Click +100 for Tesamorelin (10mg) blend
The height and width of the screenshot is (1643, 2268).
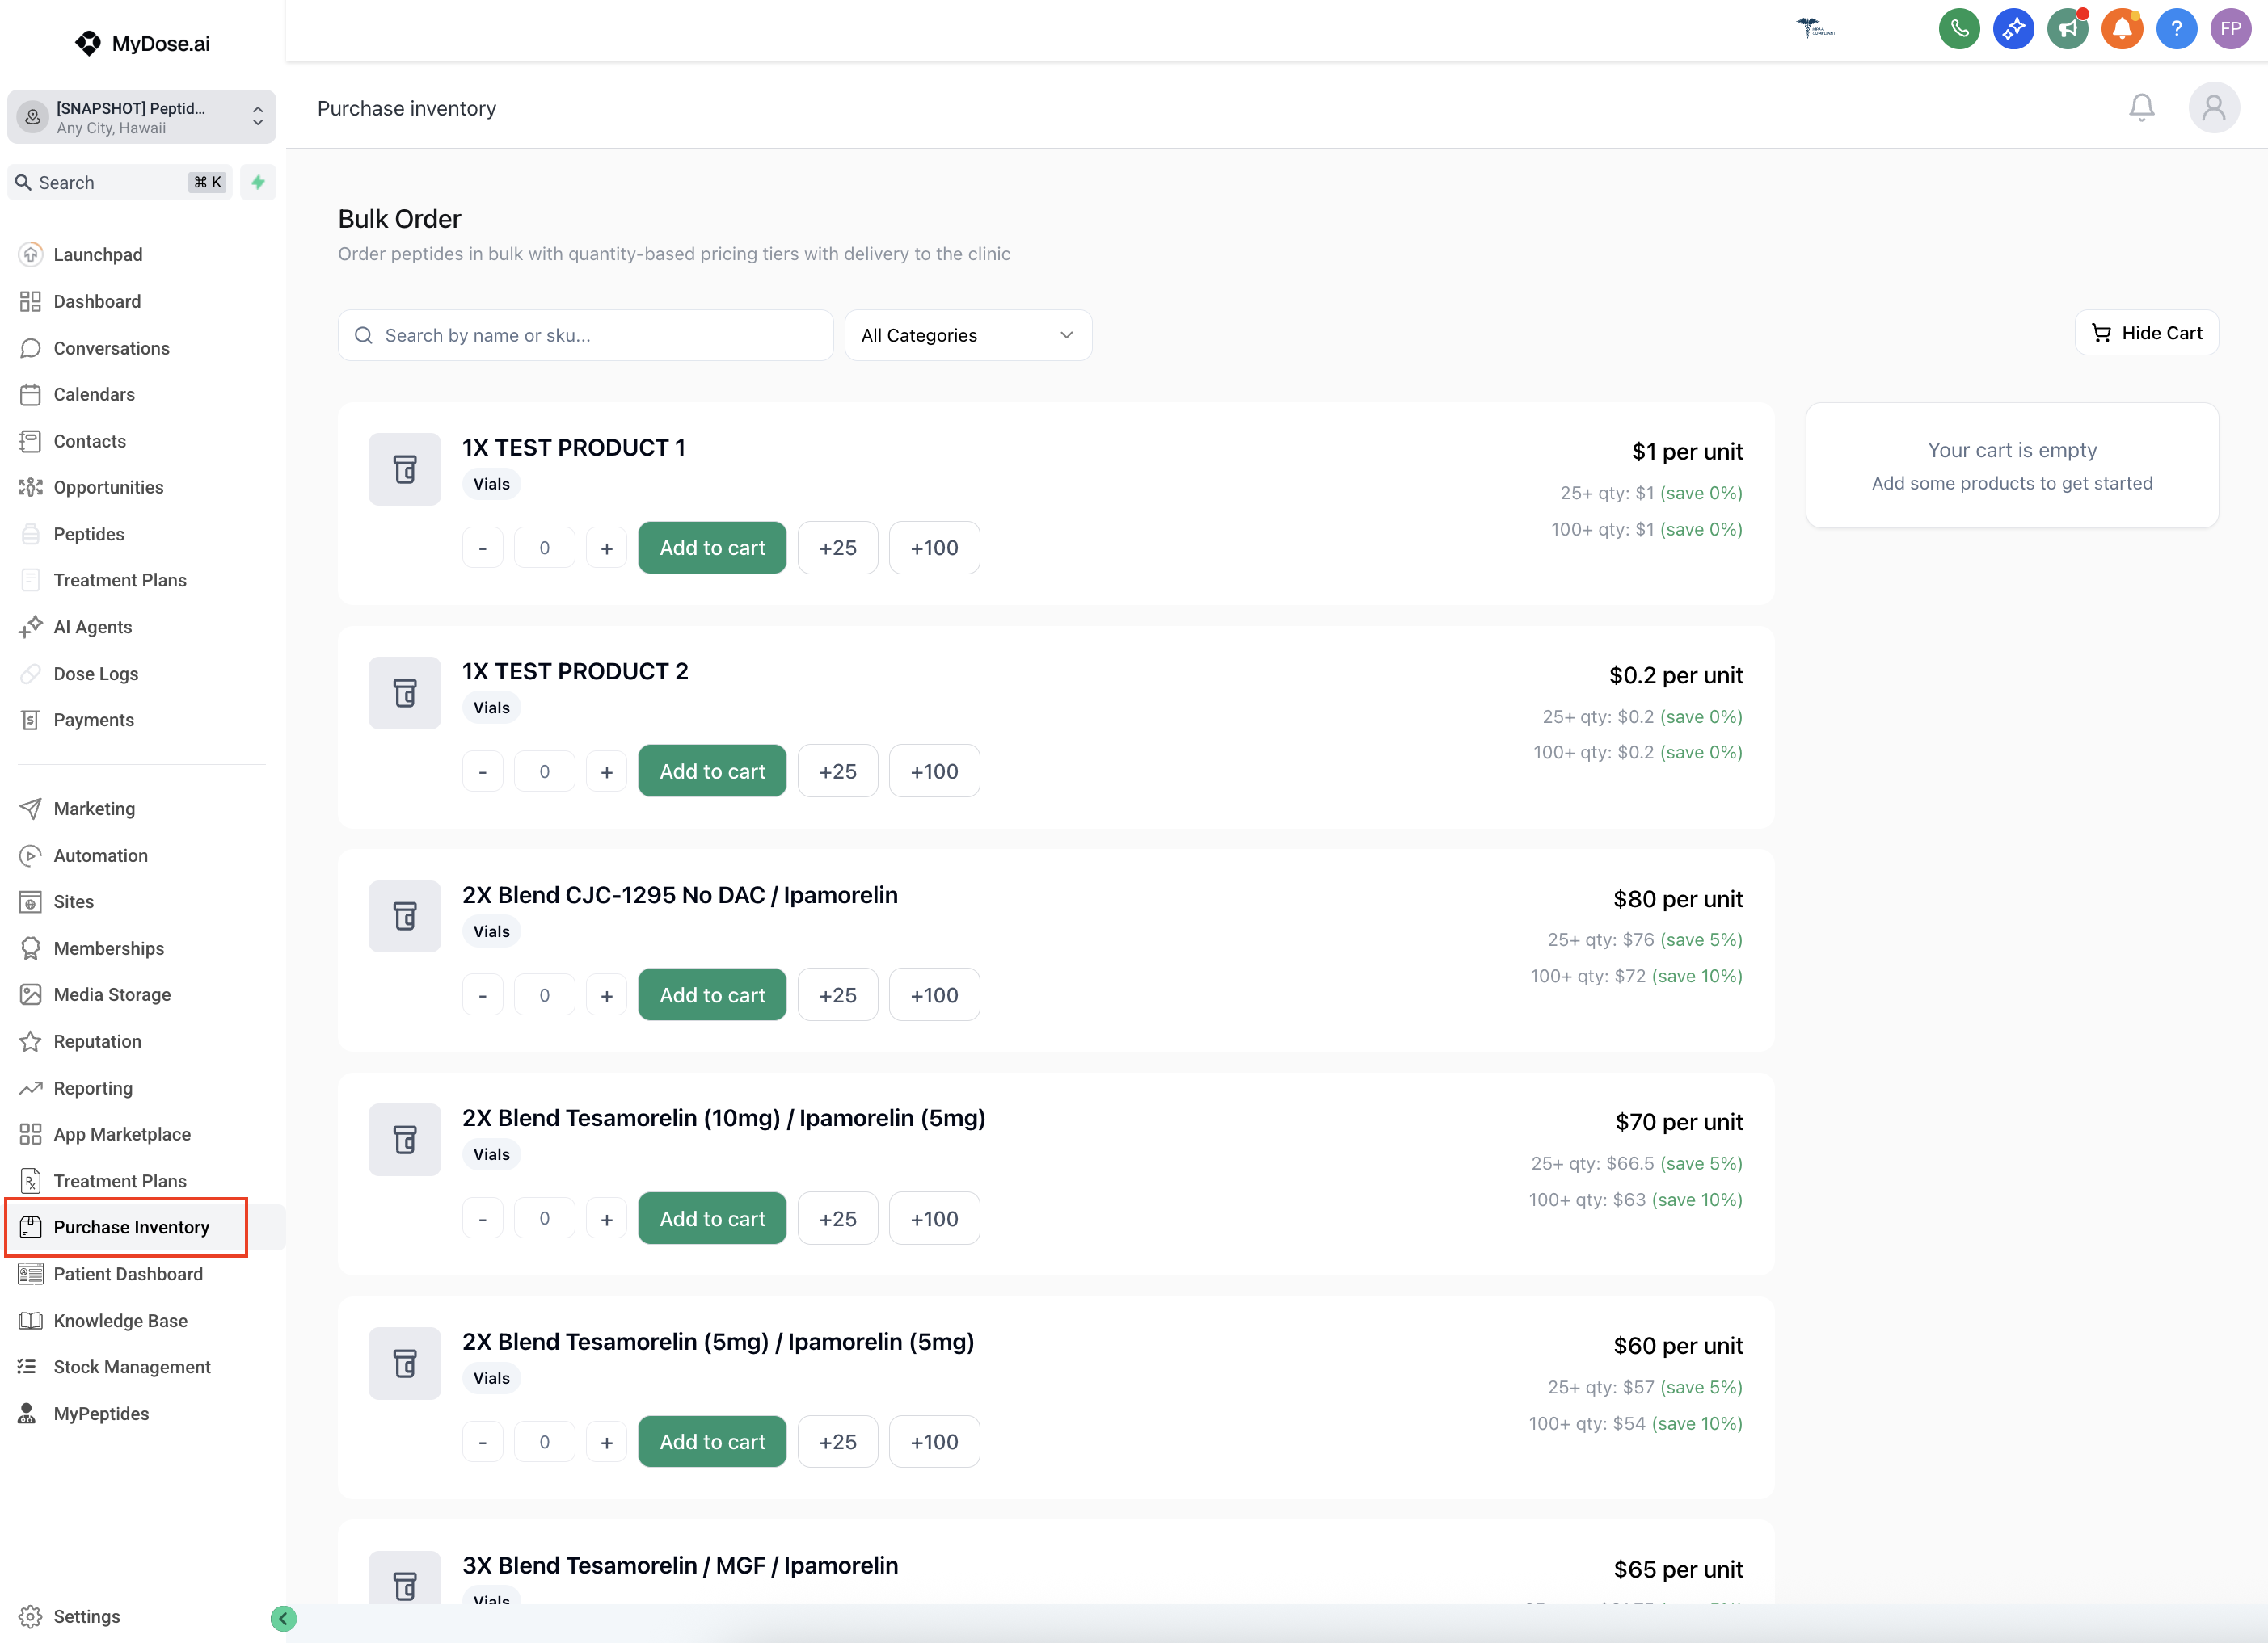(x=933, y=1218)
